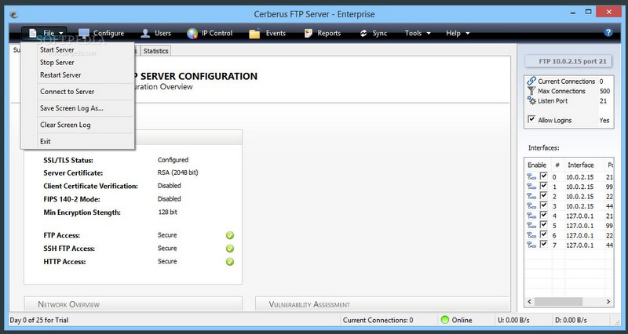
Task: Click the Network Overview section header
Action: pyautogui.click(x=133, y=304)
